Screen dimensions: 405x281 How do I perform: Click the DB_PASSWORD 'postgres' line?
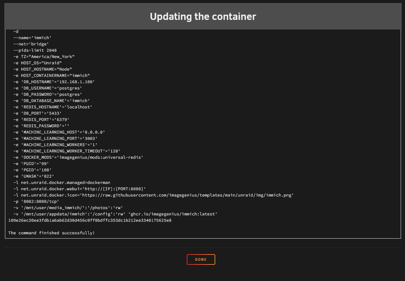click(47, 94)
